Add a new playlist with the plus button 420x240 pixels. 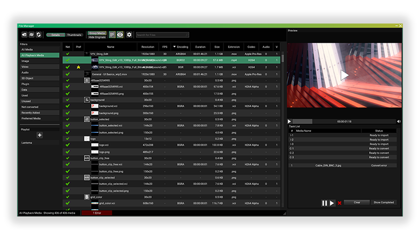[x=39, y=135]
